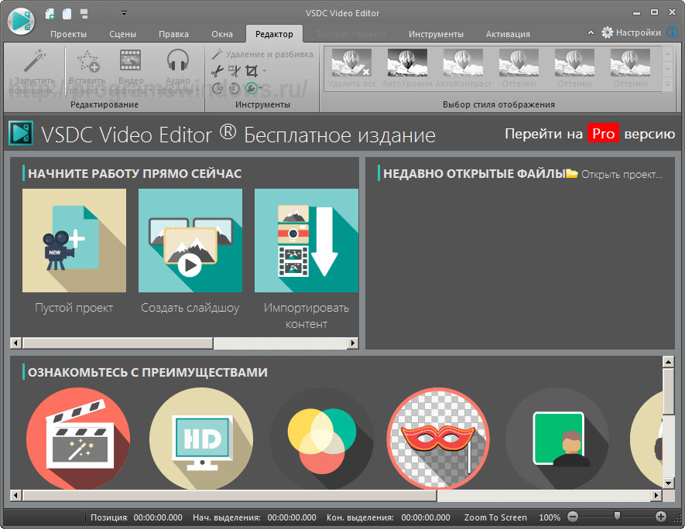This screenshot has width=685, height=529.
Task: Select the Редактор ribbon tab
Action: pos(274,34)
